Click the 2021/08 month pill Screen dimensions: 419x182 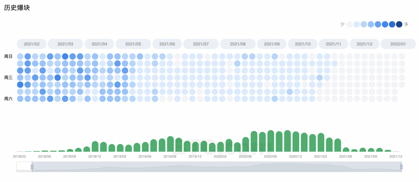pos(238,44)
